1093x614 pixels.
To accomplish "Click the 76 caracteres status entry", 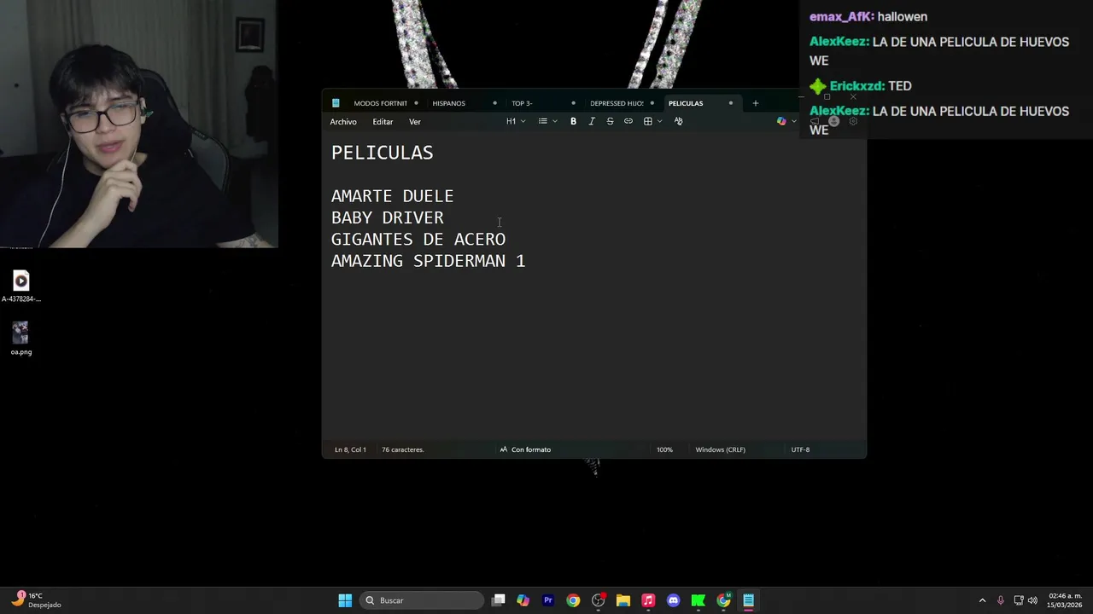I will (x=402, y=449).
